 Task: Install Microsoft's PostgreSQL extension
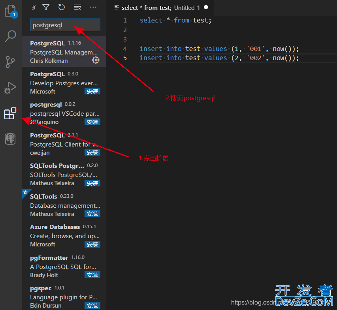click(92, 91)
